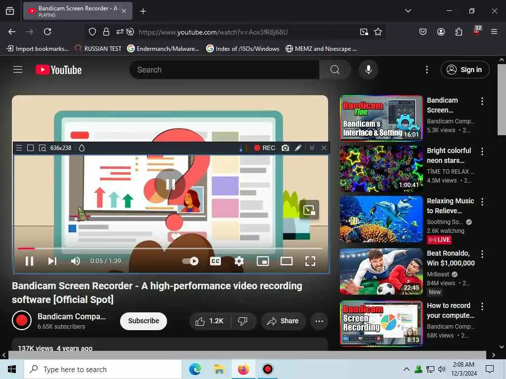The height and width of the screenshot is (379, 506).
Task: Open more actions ellipsis below video
Action: point(319,321)
